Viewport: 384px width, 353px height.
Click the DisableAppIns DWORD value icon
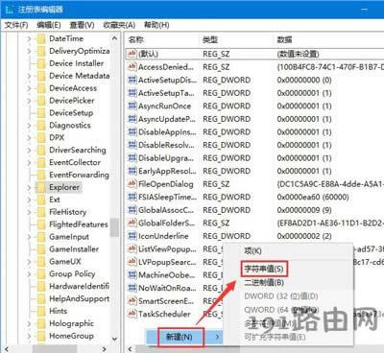[132, 131]
